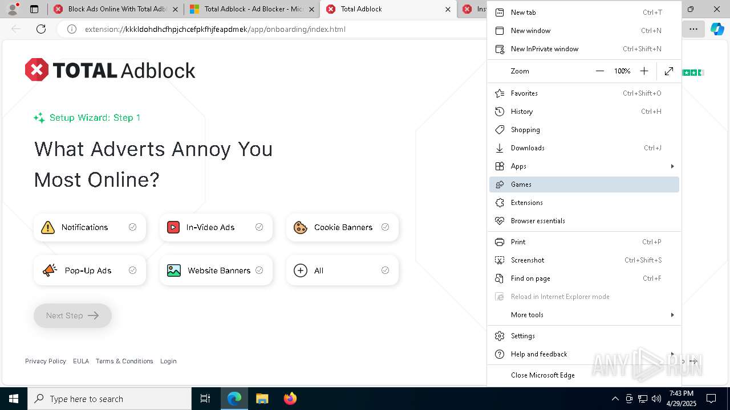This screenshot has width=730, height=410.
Task: Open the EULA link
Action: [x=81, y=361]
